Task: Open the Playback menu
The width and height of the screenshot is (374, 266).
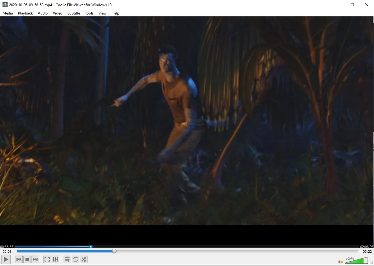Action: point(25,13)
